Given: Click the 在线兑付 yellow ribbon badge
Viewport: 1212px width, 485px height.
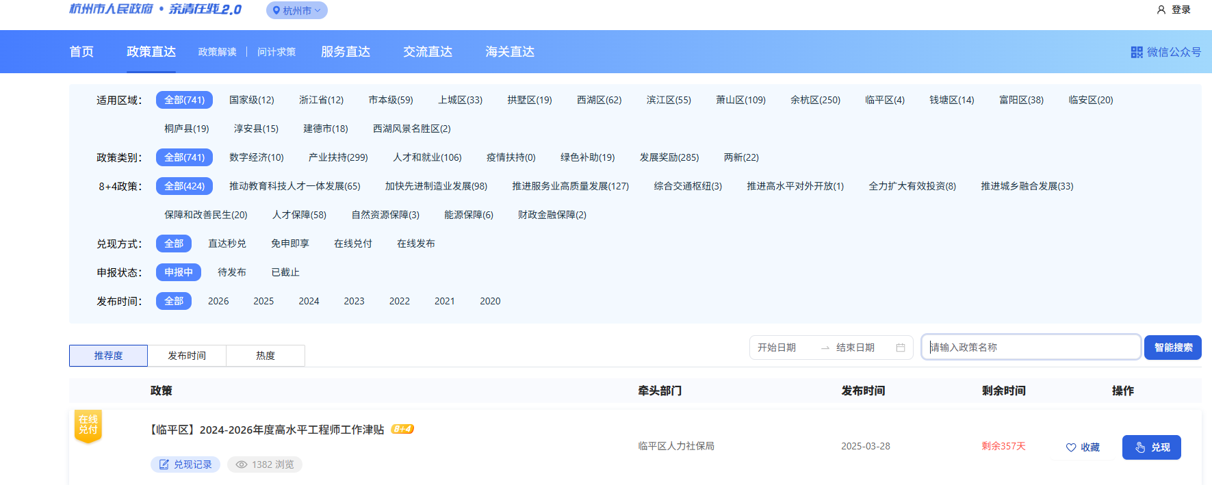Looking at the screenshot, I should 88,425.
